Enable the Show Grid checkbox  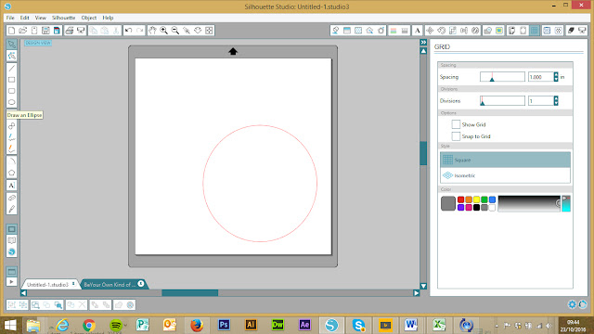pyautogui.click(x=456, y=124)
